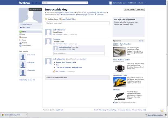Screen dimensions: 168x118
Task: Click Edit Profile button
Action: click(130, 9)
